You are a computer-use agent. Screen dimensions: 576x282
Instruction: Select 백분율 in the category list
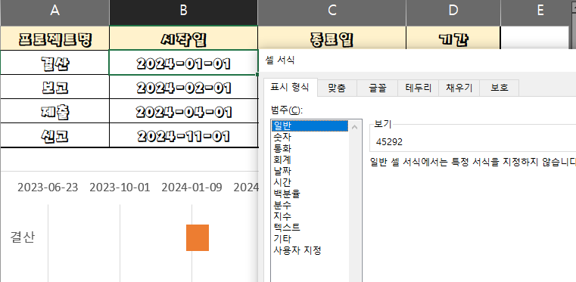tap(310, 194)
